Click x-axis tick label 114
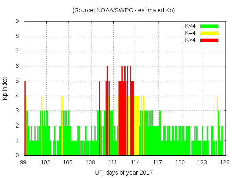Viewport: 237px width, 178px height. (x=135, y=162)
